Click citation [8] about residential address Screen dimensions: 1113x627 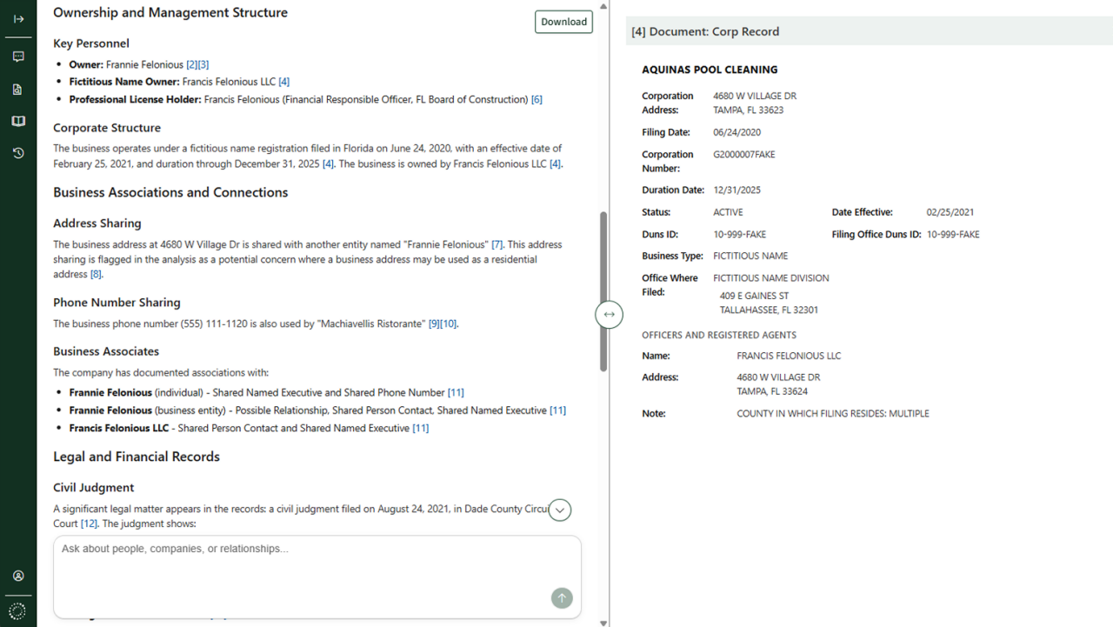[x=96, y=275]
